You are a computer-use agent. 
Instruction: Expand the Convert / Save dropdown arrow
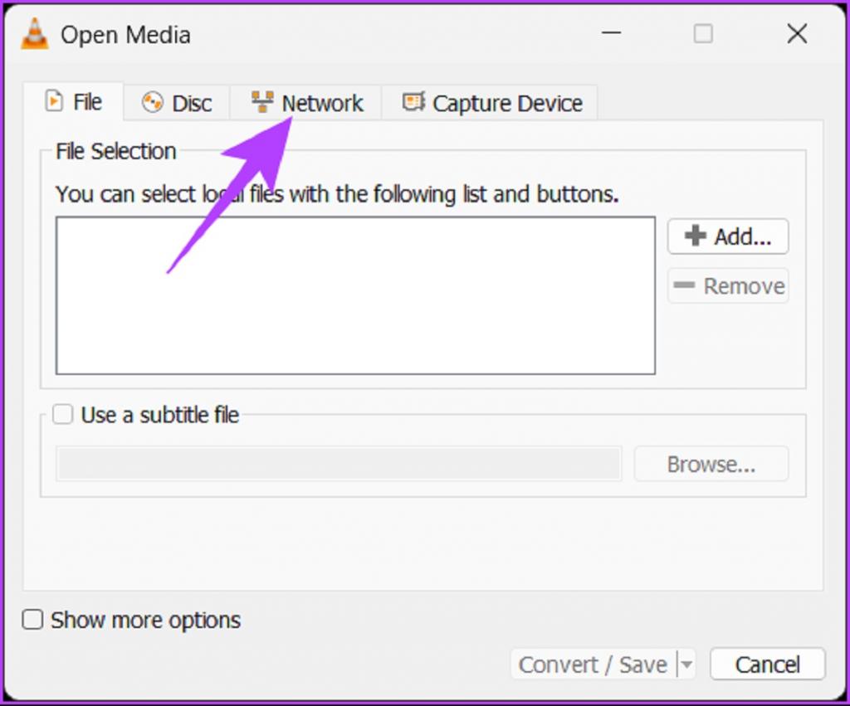click(x=686, y=665)
